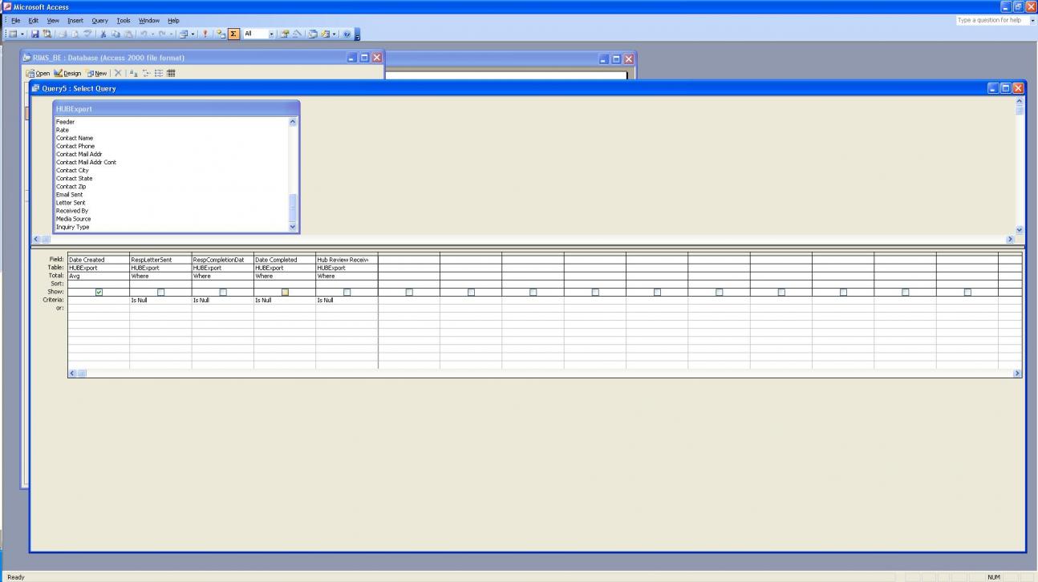1038x582 pixels.
Task: Expand the Query Type dropdown arrow
Action: [193, 34]
